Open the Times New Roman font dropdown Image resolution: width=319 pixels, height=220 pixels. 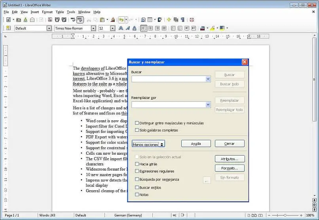tap(93, 28)
